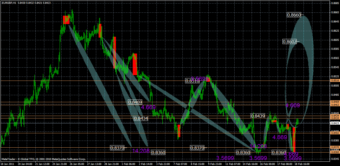Select the red rectangle at the January top
The width and height of the screenshot is (340, 166).
(66, 19)
